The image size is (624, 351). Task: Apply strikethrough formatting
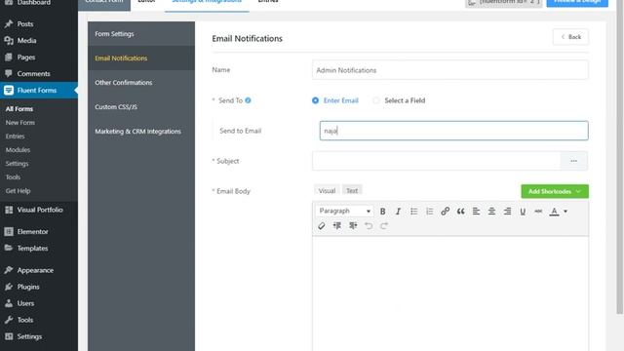[x=538, y=212]
